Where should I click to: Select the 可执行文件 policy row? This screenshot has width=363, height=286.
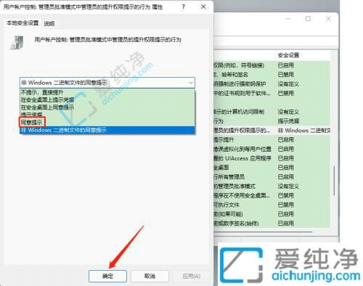click(x=272, y=205)
